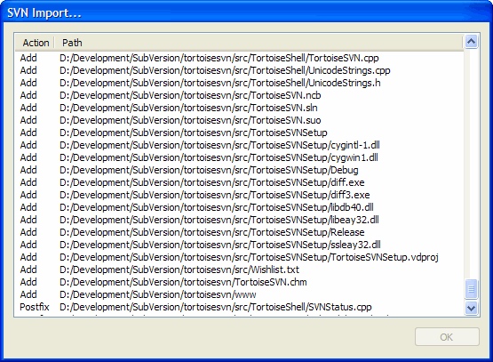Click the vertical scrollbar thumb

(471, 289)
